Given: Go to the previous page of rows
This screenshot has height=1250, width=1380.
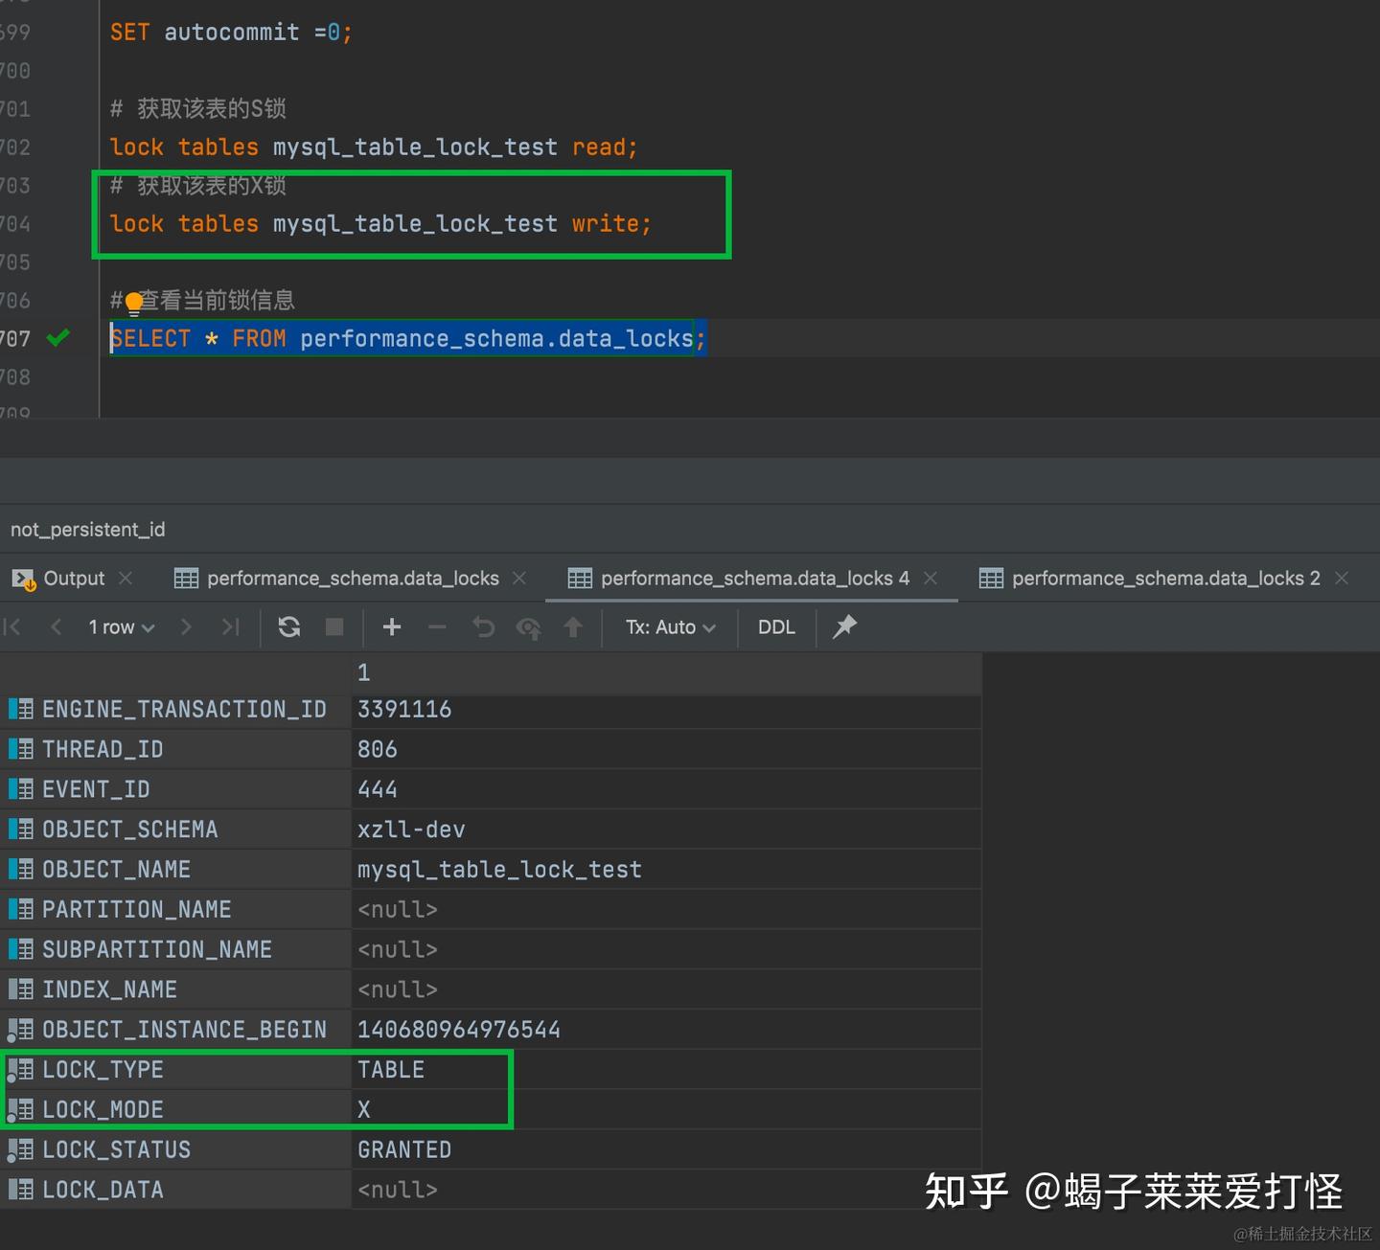Looking at the screenshot, I should (57, 627).
